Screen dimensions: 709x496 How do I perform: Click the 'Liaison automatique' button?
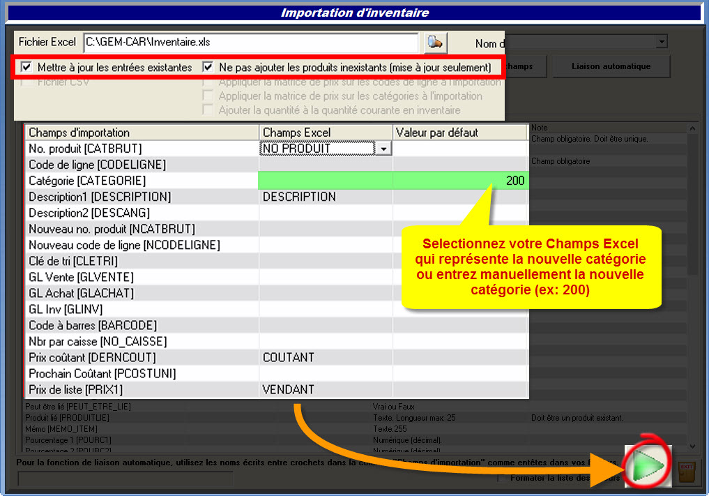pos(611,66)
